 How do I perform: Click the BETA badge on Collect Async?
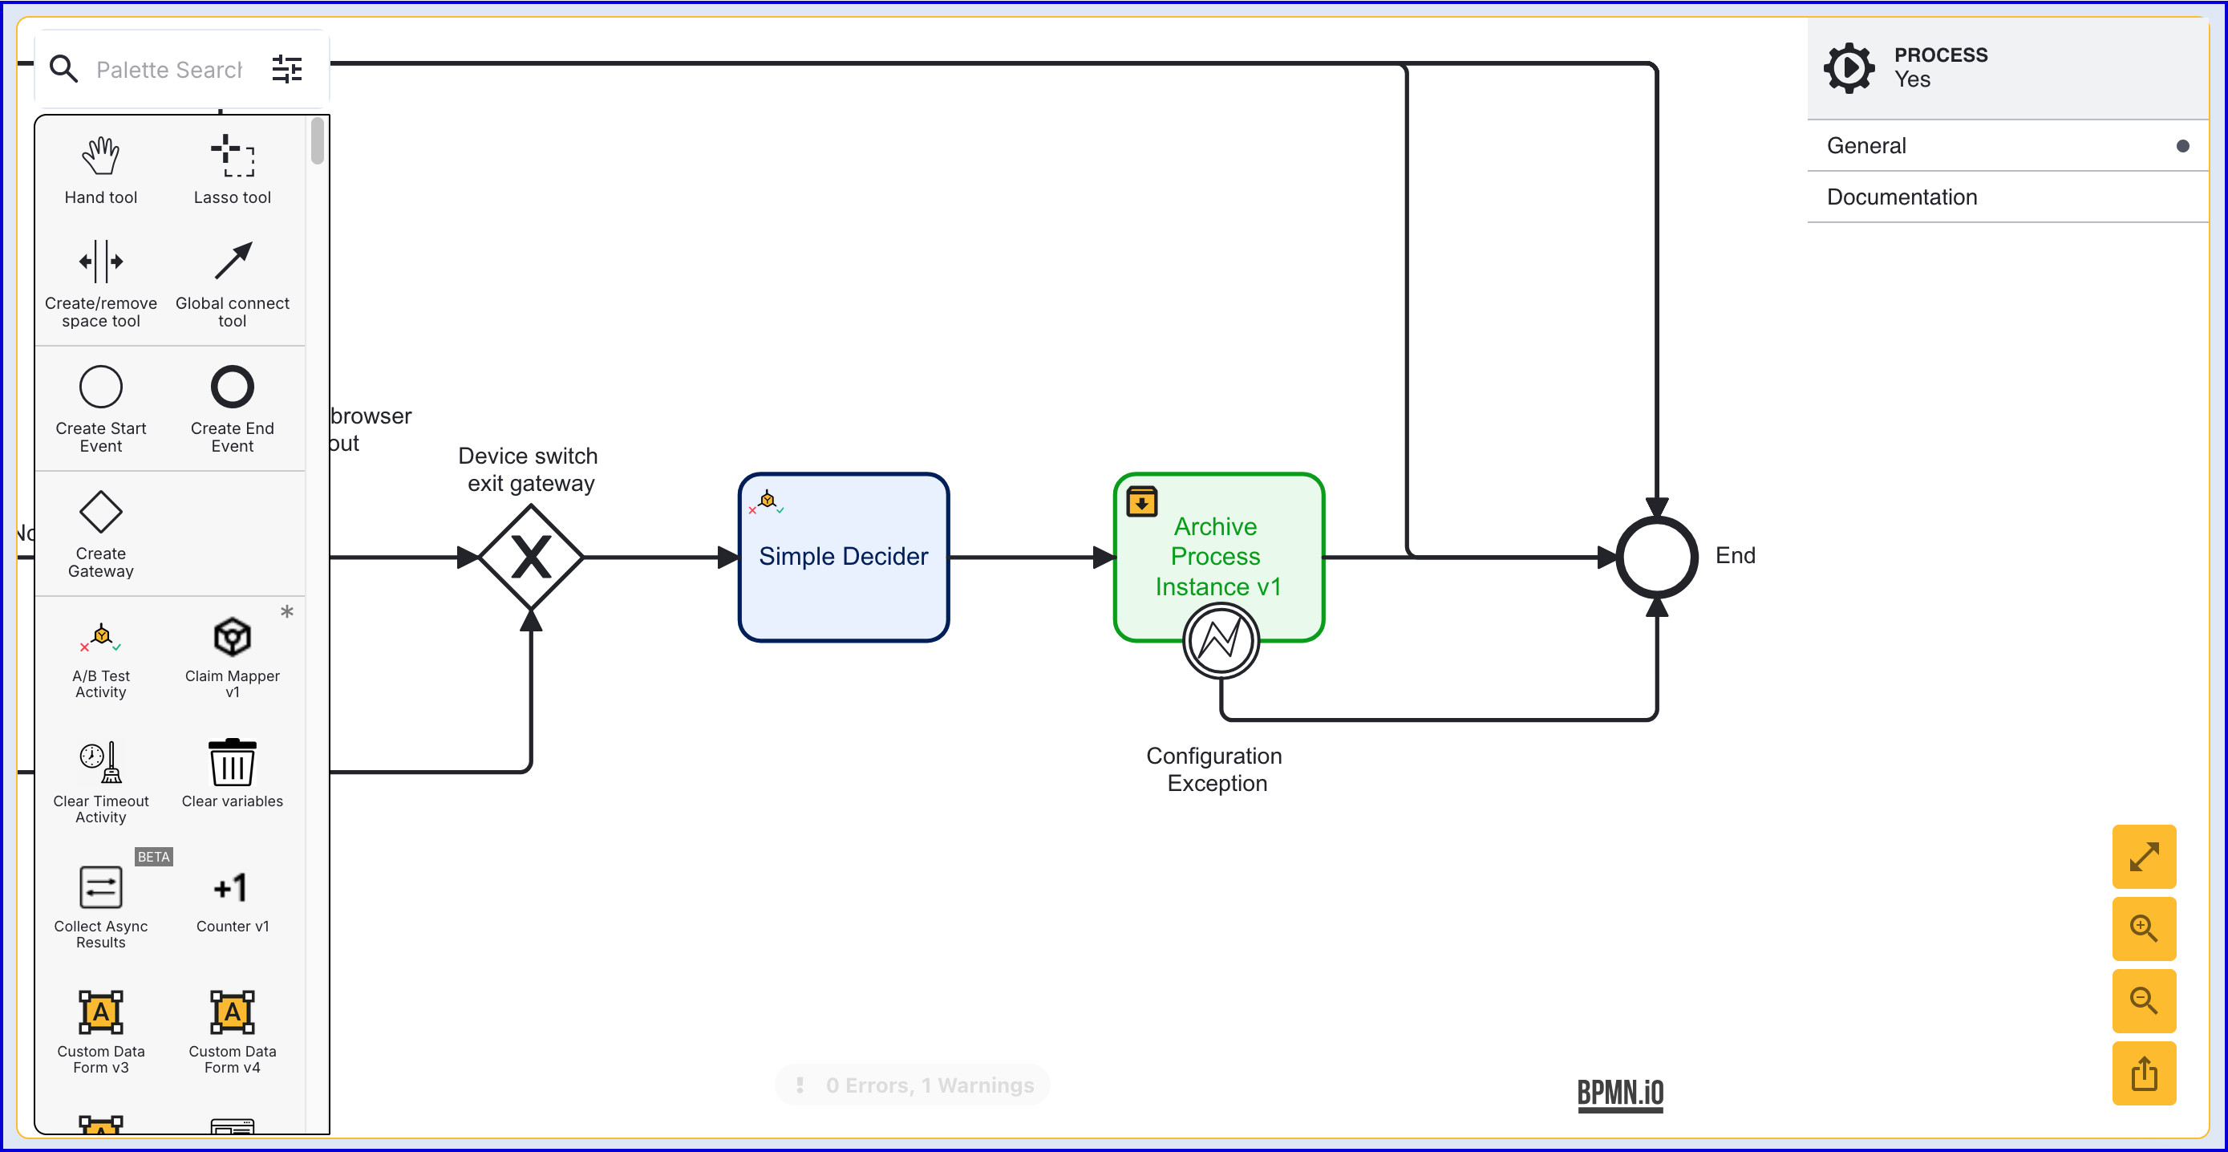(x=153, y=856)
